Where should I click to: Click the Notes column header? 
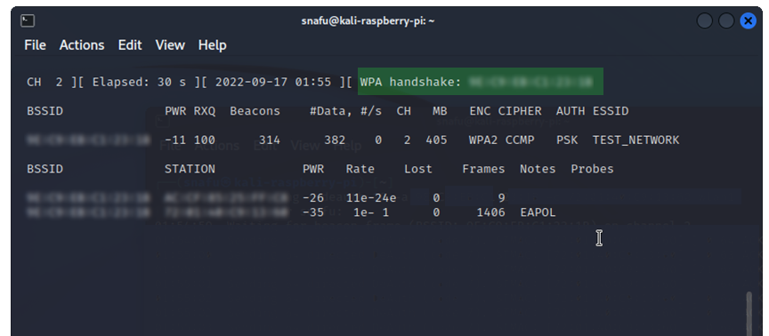[x=538, y=170]
